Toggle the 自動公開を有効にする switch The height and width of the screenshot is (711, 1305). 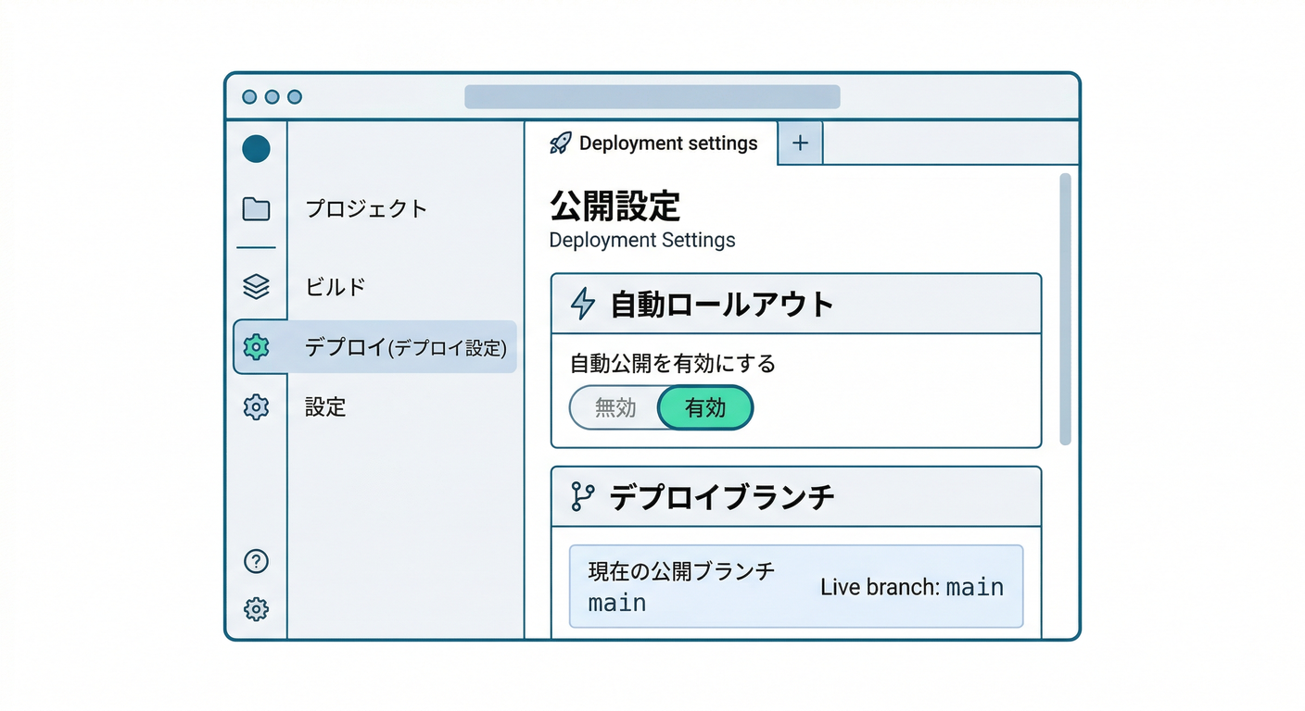[660, 407]
